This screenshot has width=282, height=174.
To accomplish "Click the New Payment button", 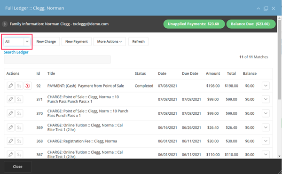I will (77, 41).
